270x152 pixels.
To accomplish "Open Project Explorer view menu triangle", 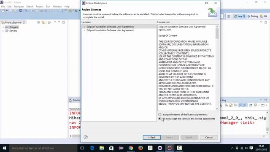I will [55, 22].
